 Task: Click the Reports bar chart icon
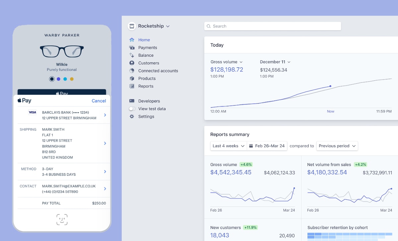coord(132,86)
